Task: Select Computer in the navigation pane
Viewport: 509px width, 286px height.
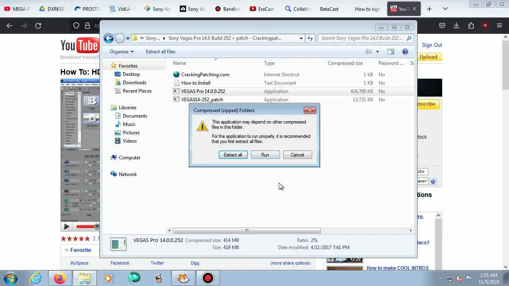Action: click(x=129, y=158)
